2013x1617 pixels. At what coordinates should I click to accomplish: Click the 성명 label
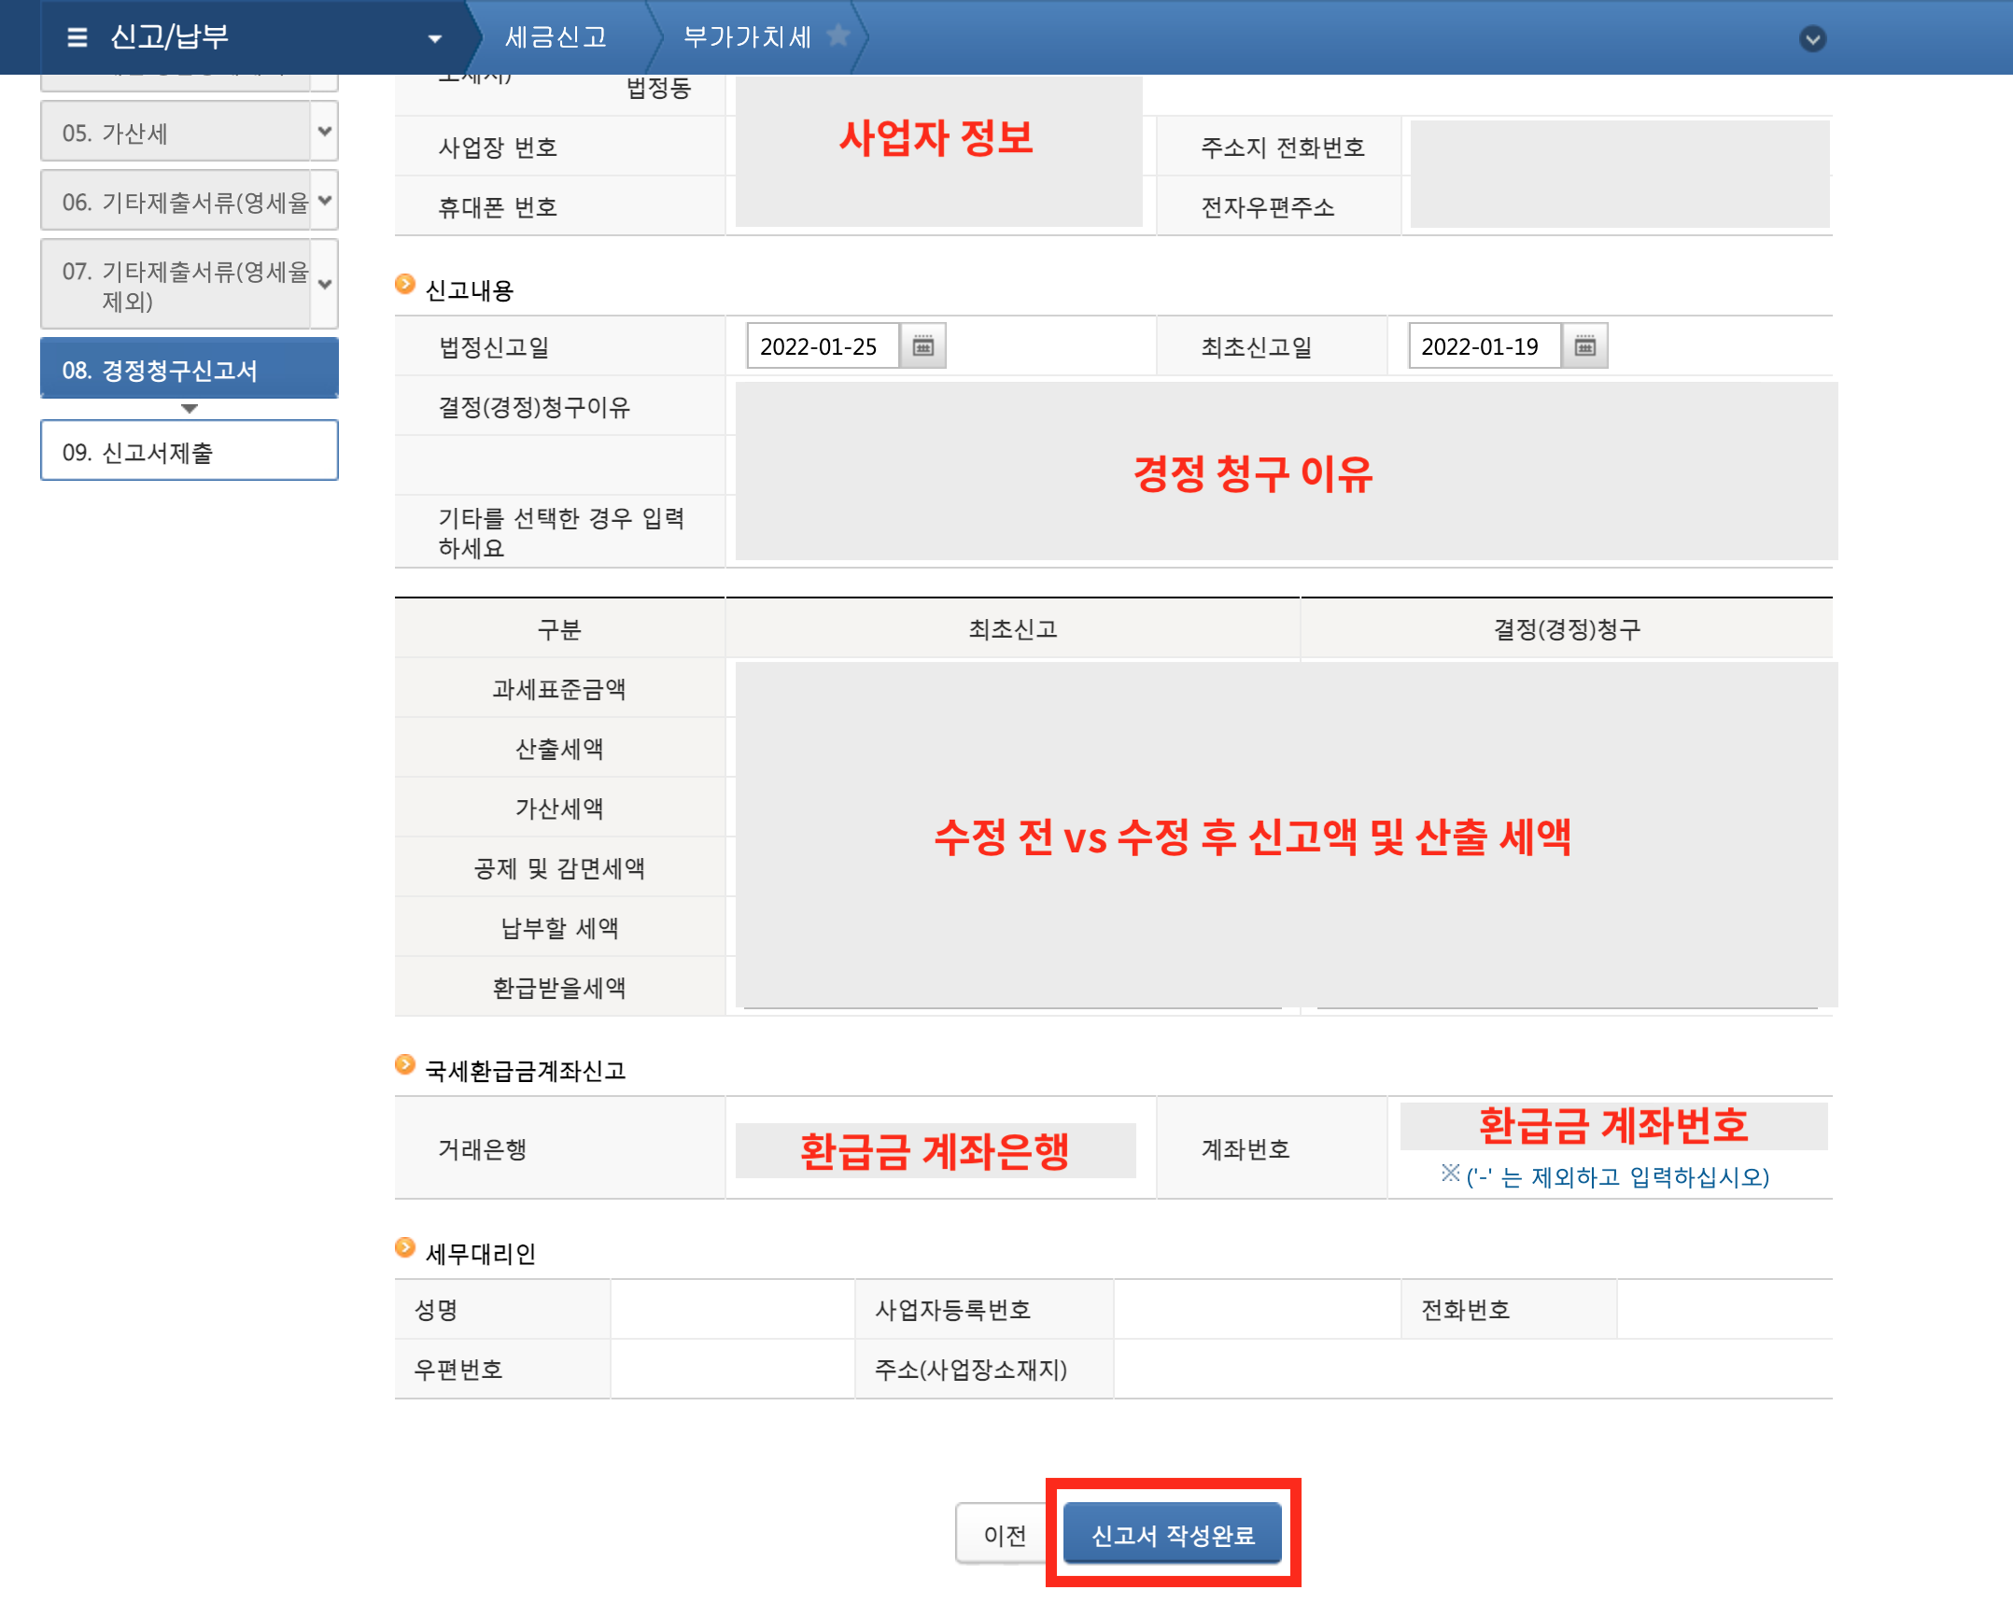436,1310
